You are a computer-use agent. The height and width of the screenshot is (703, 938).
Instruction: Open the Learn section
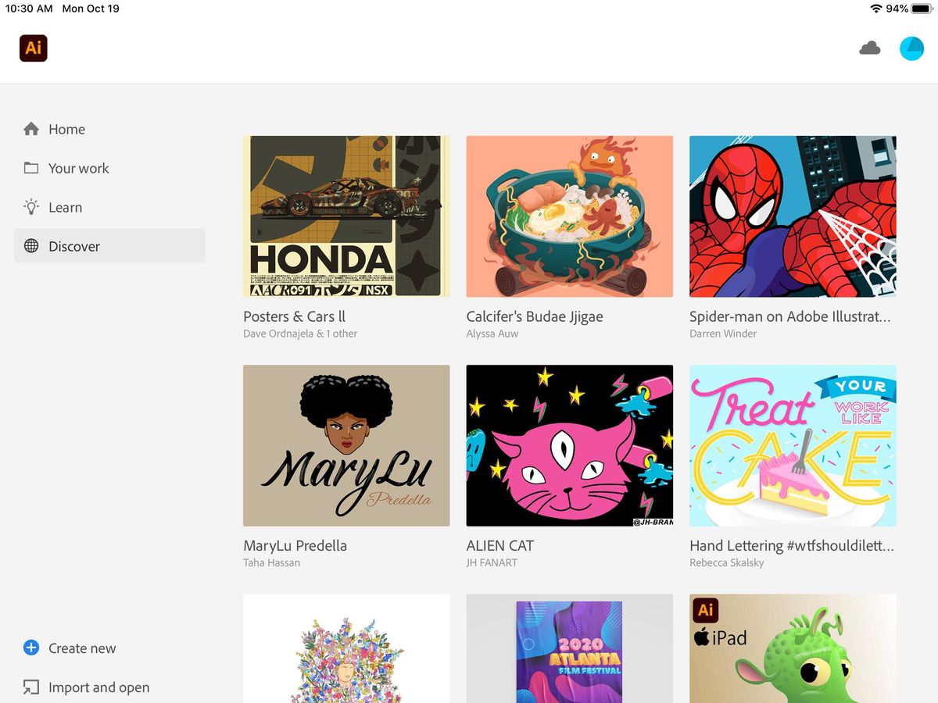(65, 207)
